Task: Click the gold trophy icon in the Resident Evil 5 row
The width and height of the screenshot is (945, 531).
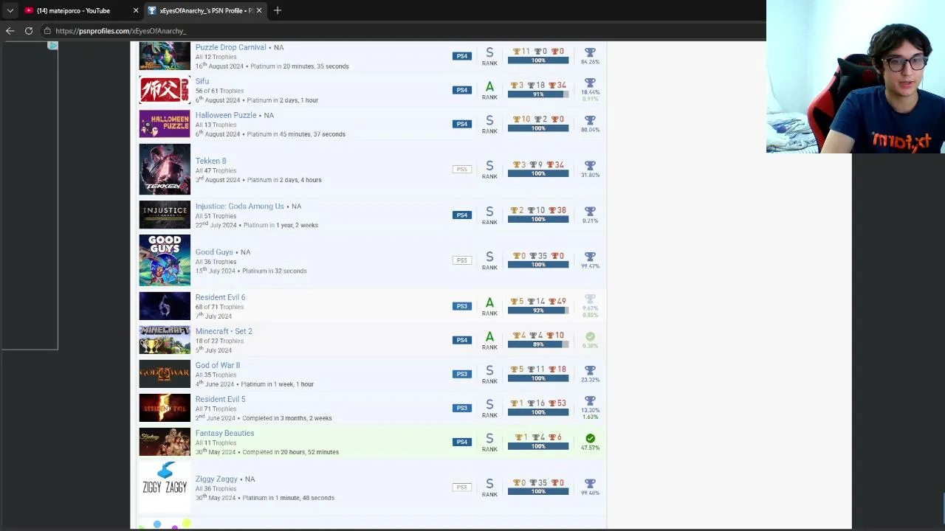Action: pyautogui.click(x=518, y=403)
